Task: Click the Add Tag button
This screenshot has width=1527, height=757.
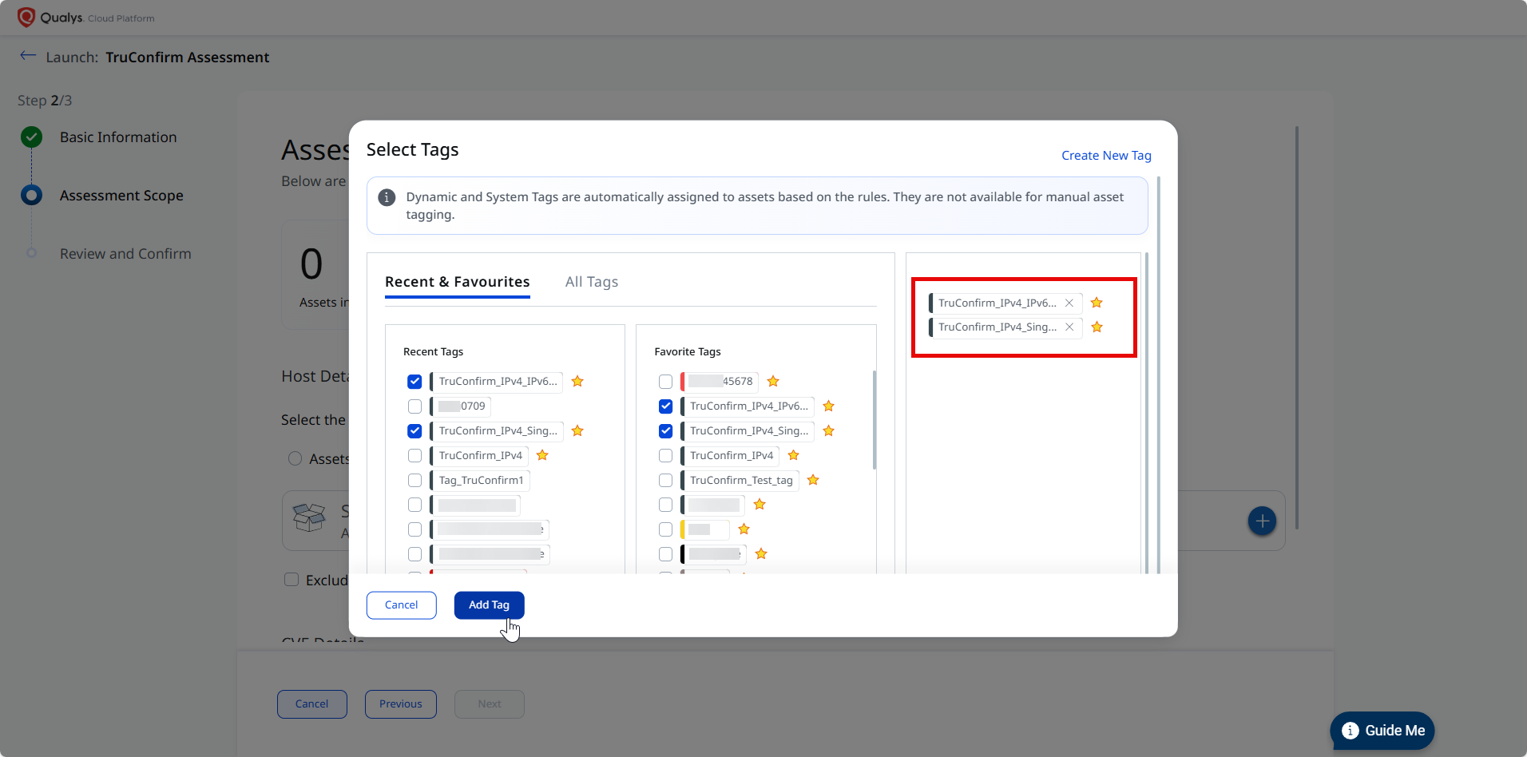Action: pos(489,605)
